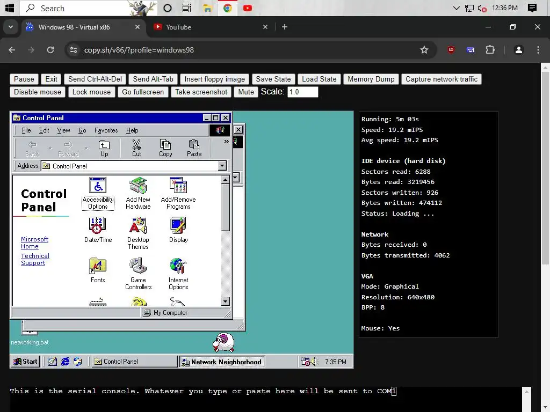Open the Back history dropdown arrow

(x=50, y=148)
